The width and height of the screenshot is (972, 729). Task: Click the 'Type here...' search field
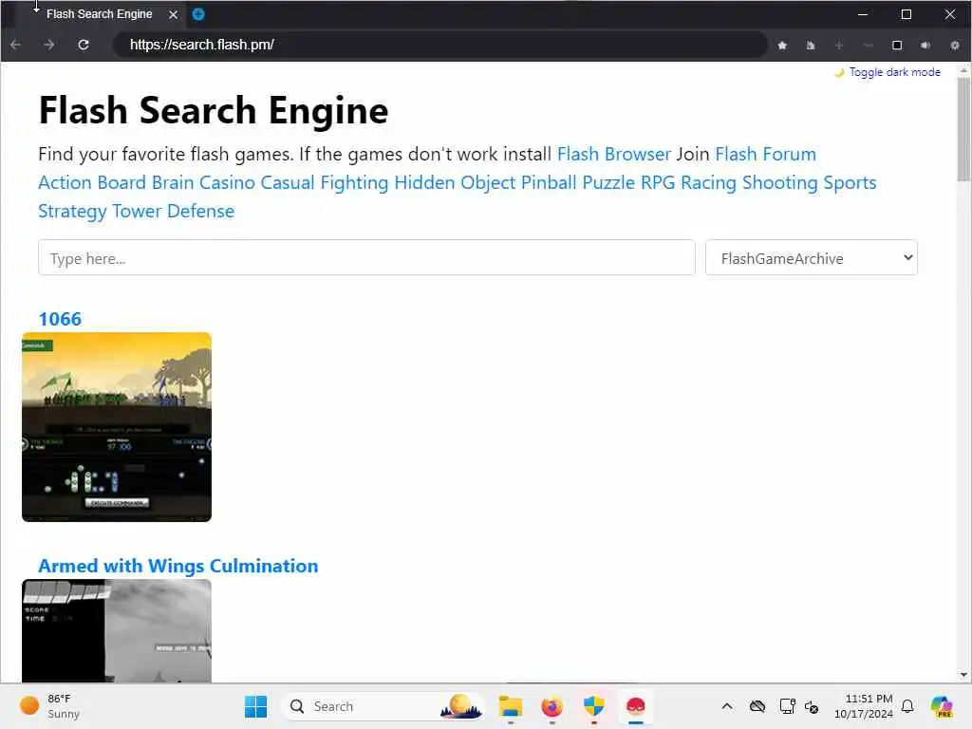point(366,258)
